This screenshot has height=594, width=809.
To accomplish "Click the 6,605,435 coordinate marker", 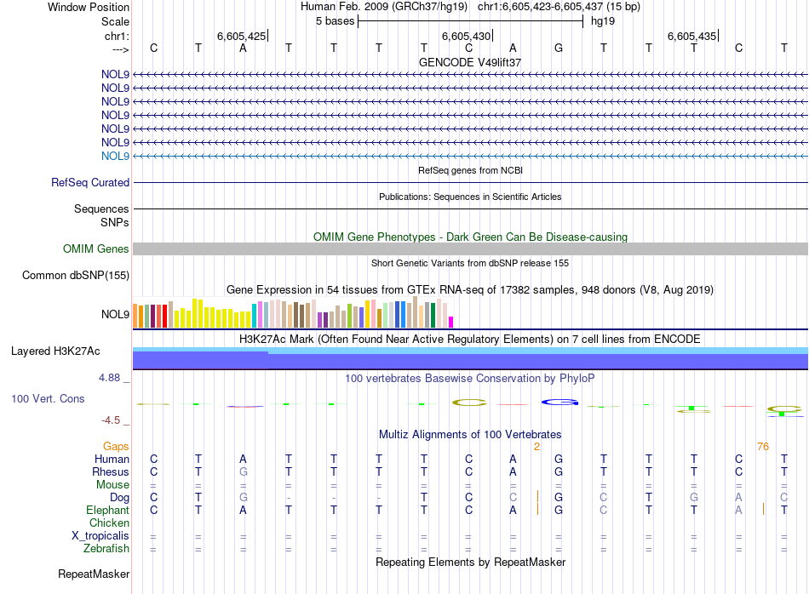I will [691, 36].
